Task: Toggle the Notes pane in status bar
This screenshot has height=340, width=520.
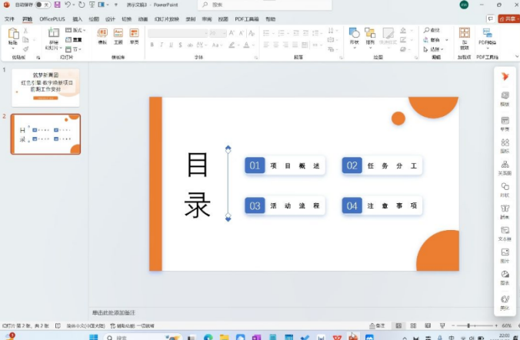Action: pos(378,325)
